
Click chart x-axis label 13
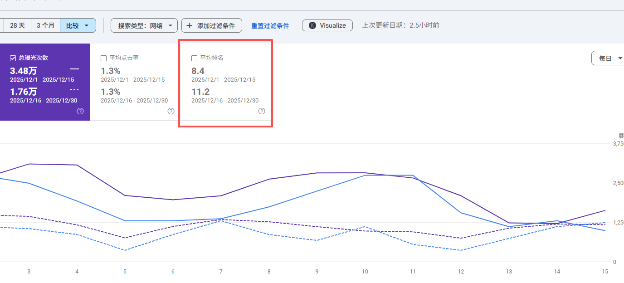[509, 272]
